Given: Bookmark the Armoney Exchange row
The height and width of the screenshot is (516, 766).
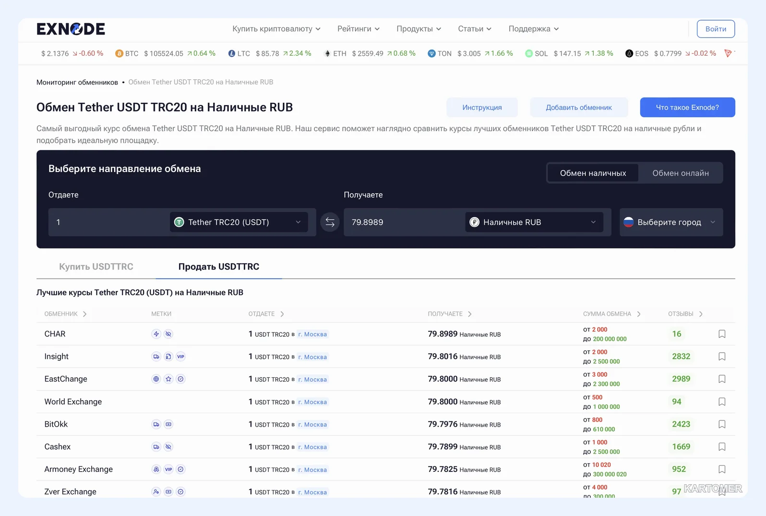Looking at the screenshot, I should click(x=722, y=469).
